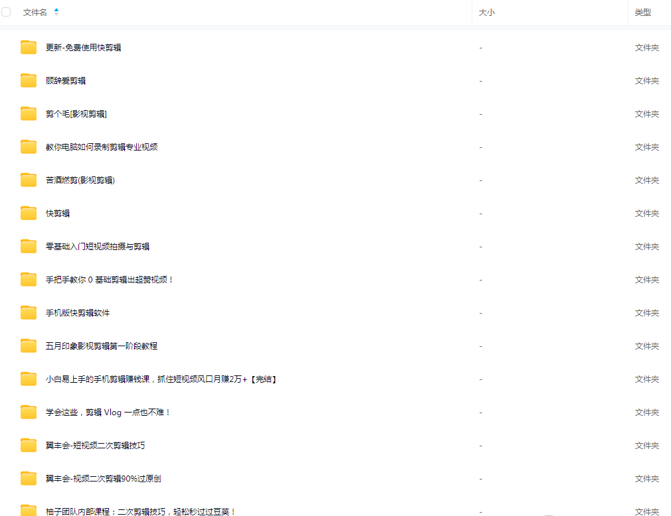Open the folder icon for 零基础入门短视频拍摄与剪辑

pos(29,247)
